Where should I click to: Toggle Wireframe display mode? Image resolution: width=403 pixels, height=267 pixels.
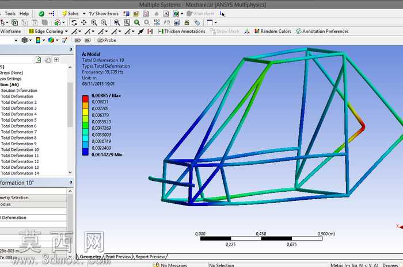(x=10, y=31)
